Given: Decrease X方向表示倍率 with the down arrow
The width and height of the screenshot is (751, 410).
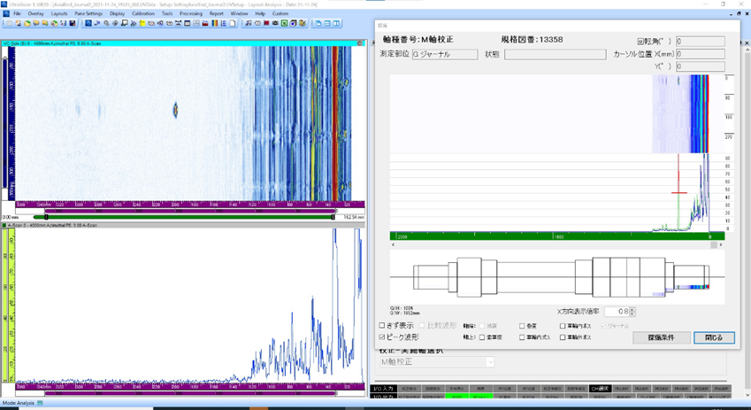Looking at the screenshot, I should (632, 313).
